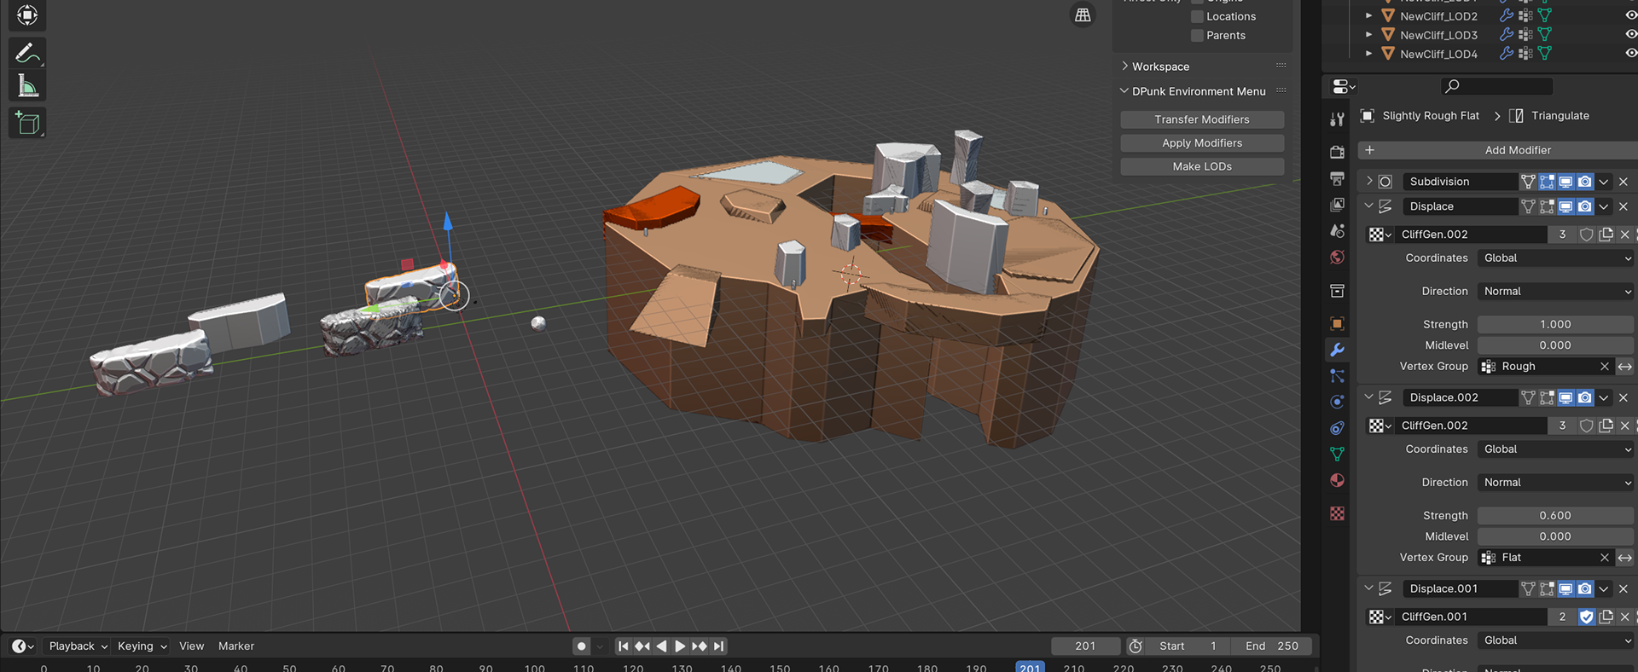Open the Modifiers wrench tab
The width and height of the screenshot is (1638, 672).
coord(1337,350)
